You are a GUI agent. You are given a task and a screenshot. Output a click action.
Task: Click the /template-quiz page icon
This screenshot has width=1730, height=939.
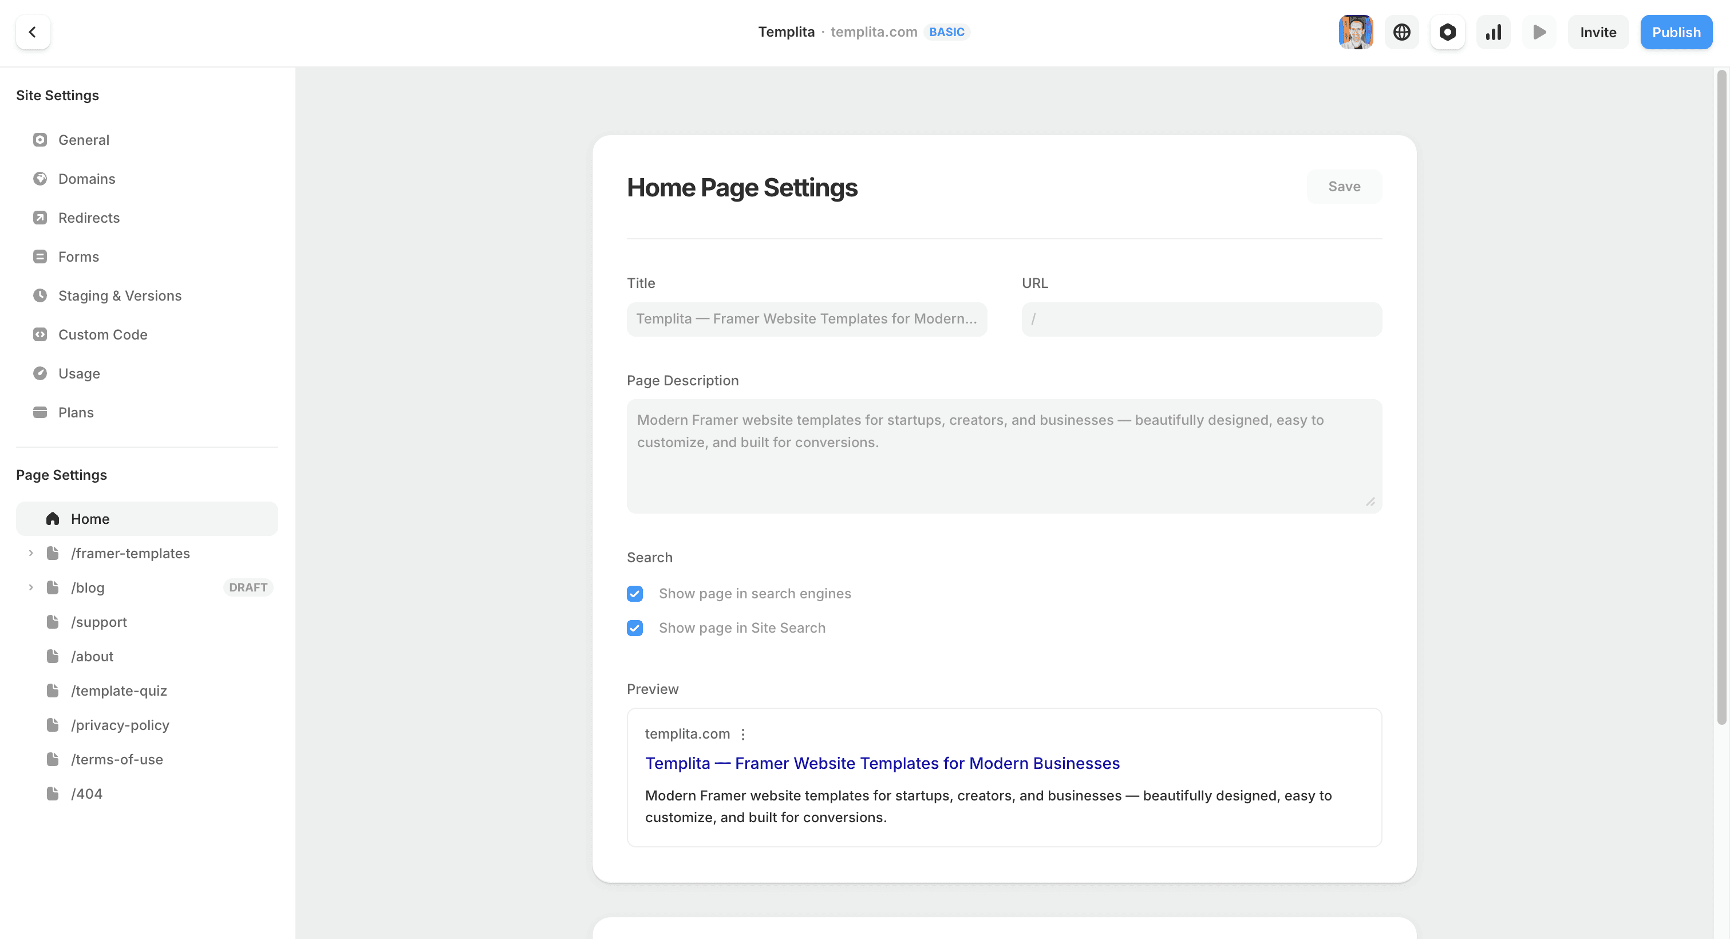[53, 690]
